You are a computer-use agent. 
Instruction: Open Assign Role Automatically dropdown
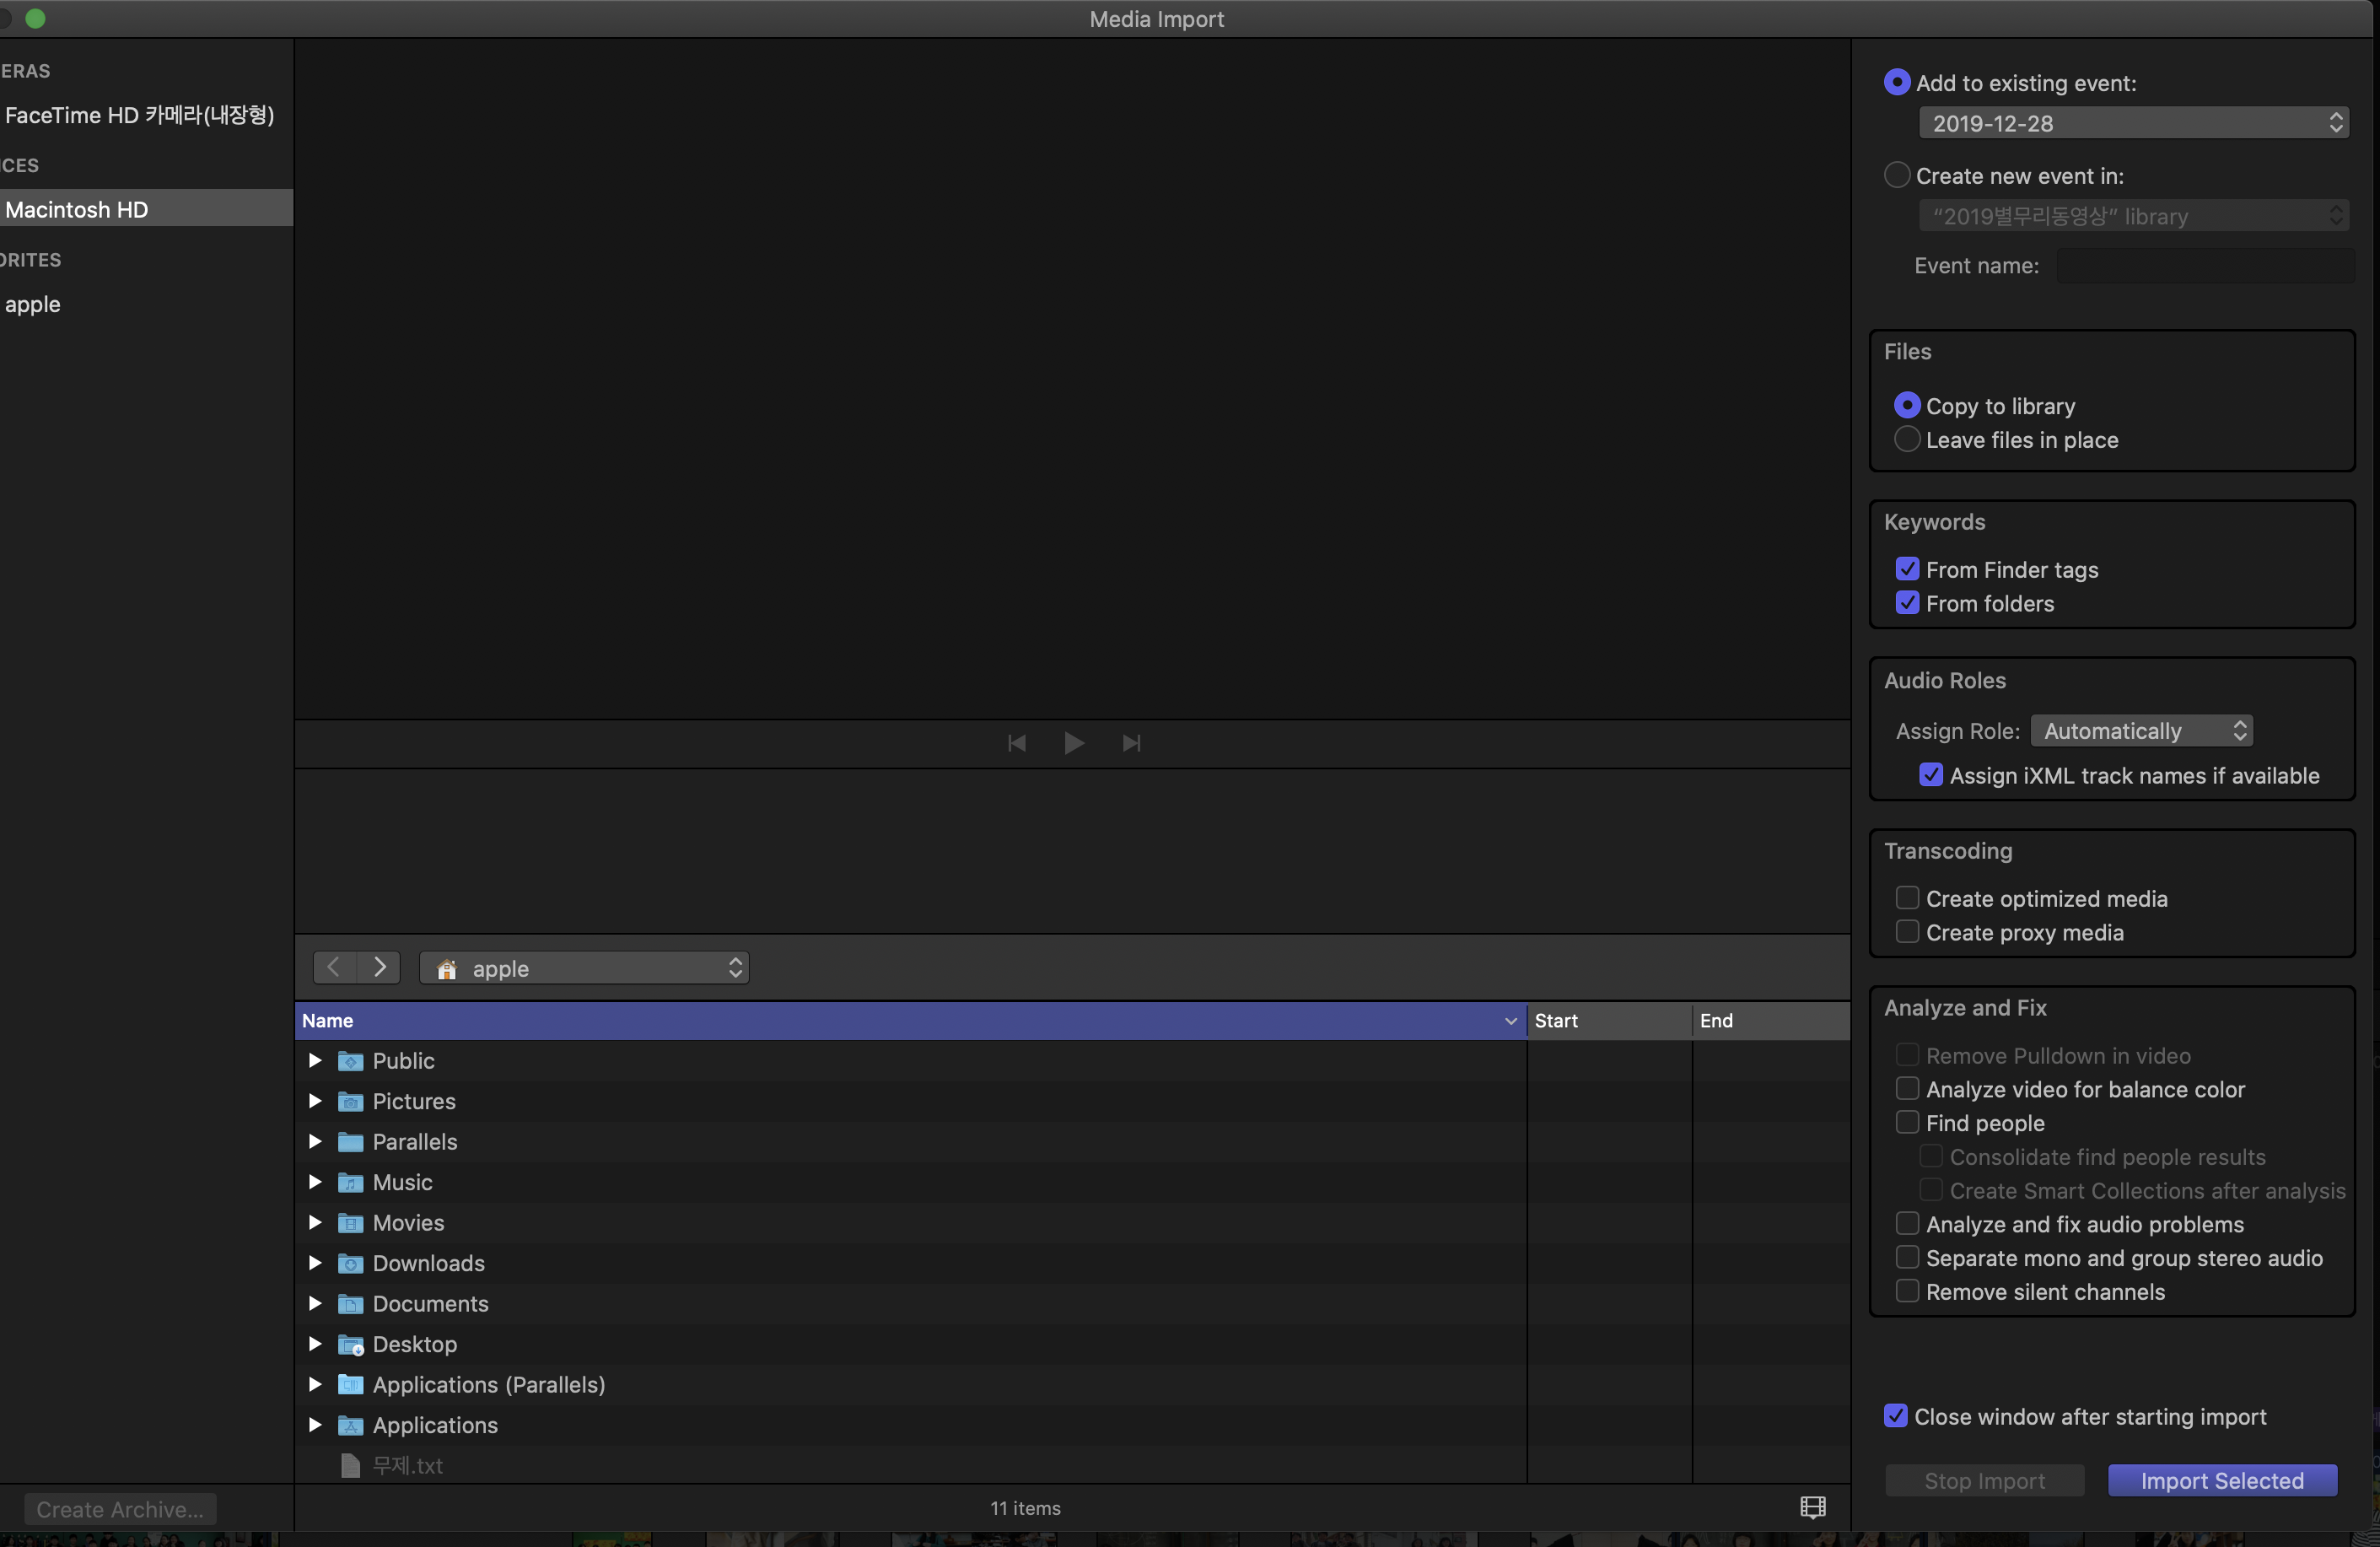pyautogui.click(x=2141, y=731)
